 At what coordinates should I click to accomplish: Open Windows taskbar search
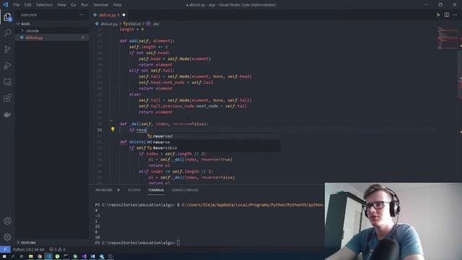13,256
